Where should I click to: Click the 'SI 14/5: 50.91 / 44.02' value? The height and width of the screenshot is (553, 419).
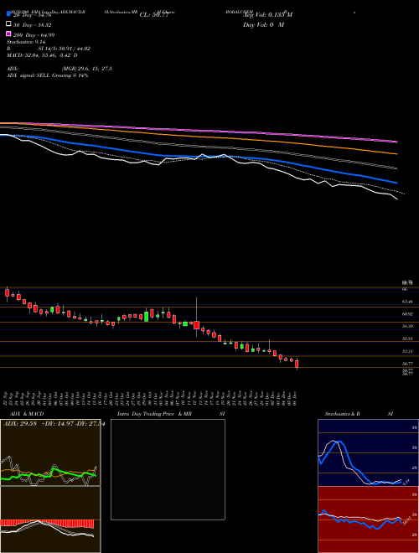click(x=65, y=49)
